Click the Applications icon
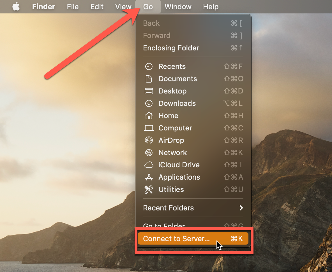332x272 pixels. 149,177
